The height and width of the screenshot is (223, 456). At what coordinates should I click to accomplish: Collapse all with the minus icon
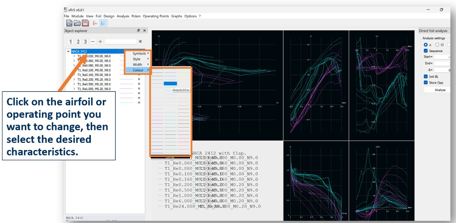pos(93,42)
